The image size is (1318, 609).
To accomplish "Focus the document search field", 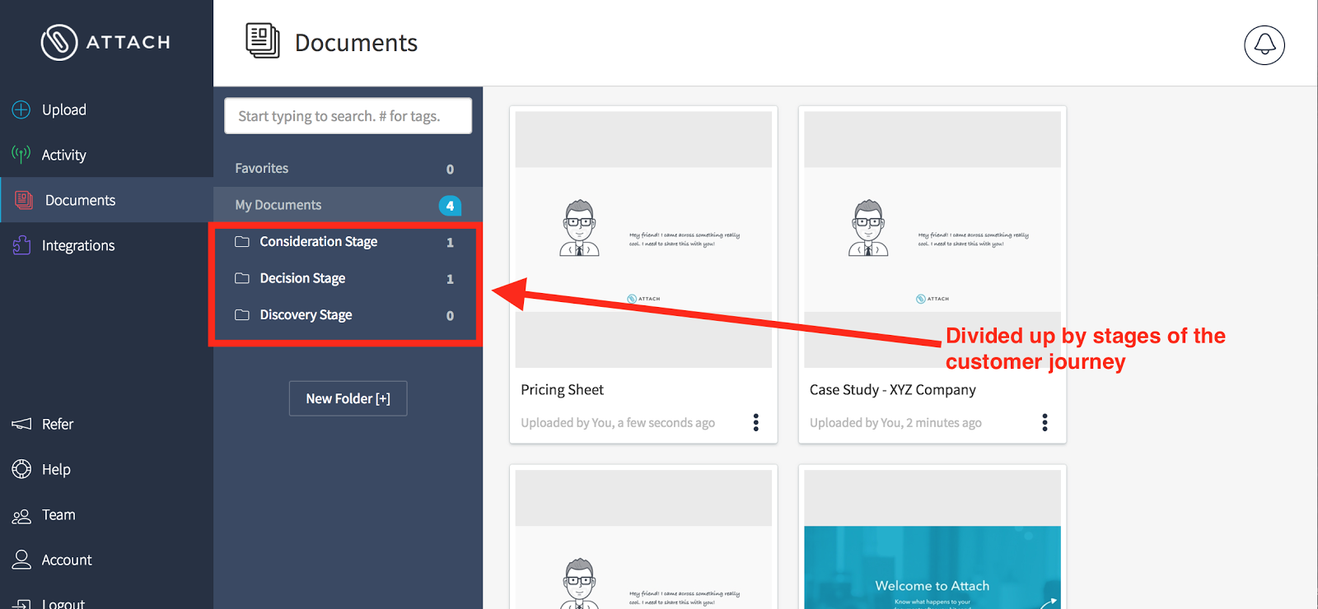I will click(x=348, y=116).
